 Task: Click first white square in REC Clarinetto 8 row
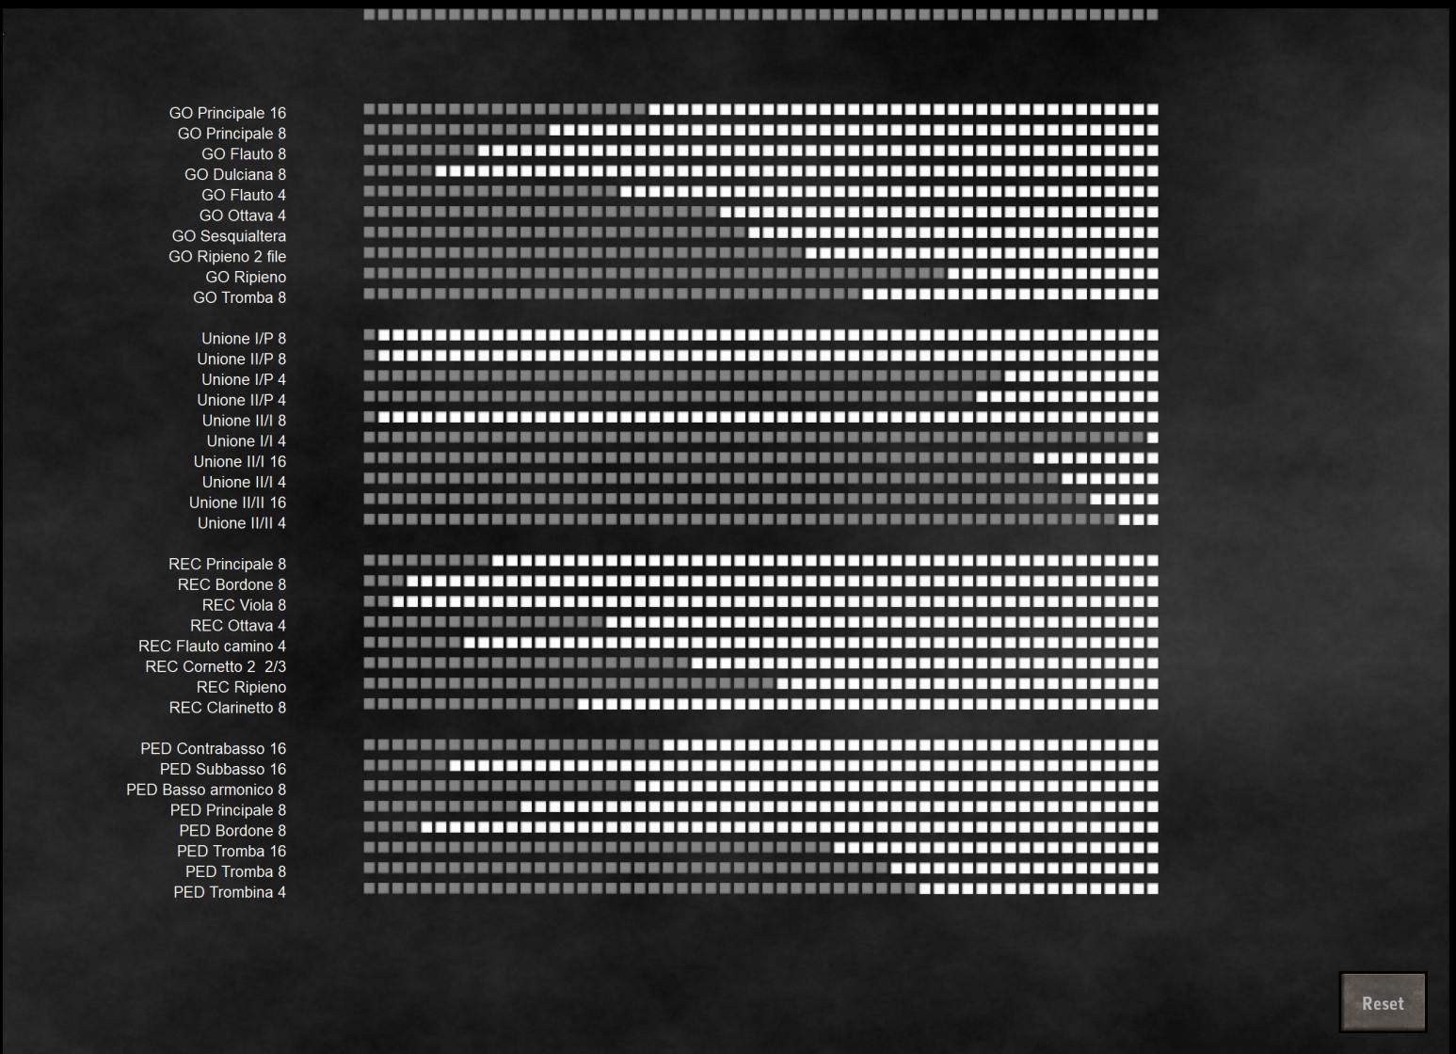coord(583,704)
